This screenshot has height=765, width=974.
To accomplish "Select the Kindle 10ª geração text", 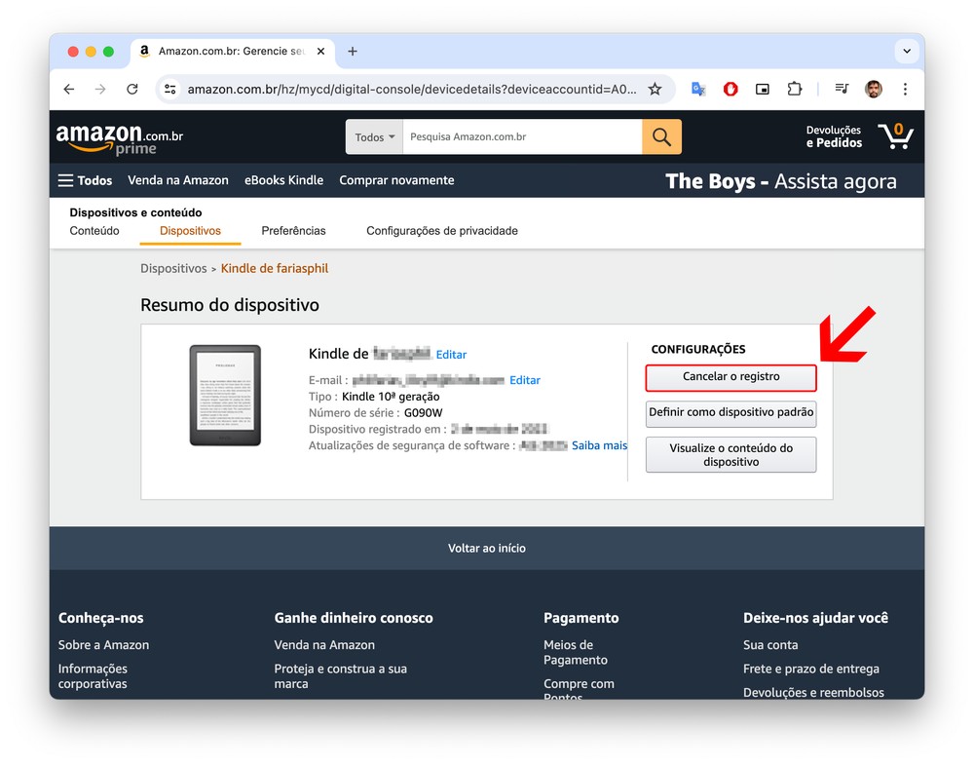I will (x=391, y=397).
